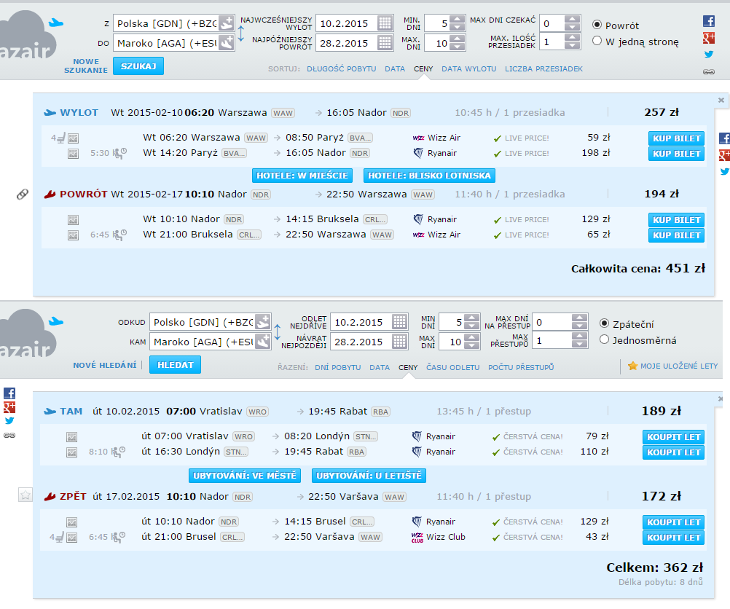The width and height of the screenshot is (730, 609).
Task: Decrease MAX. DNI value in Polish form
Action: [x=458, y=47]
